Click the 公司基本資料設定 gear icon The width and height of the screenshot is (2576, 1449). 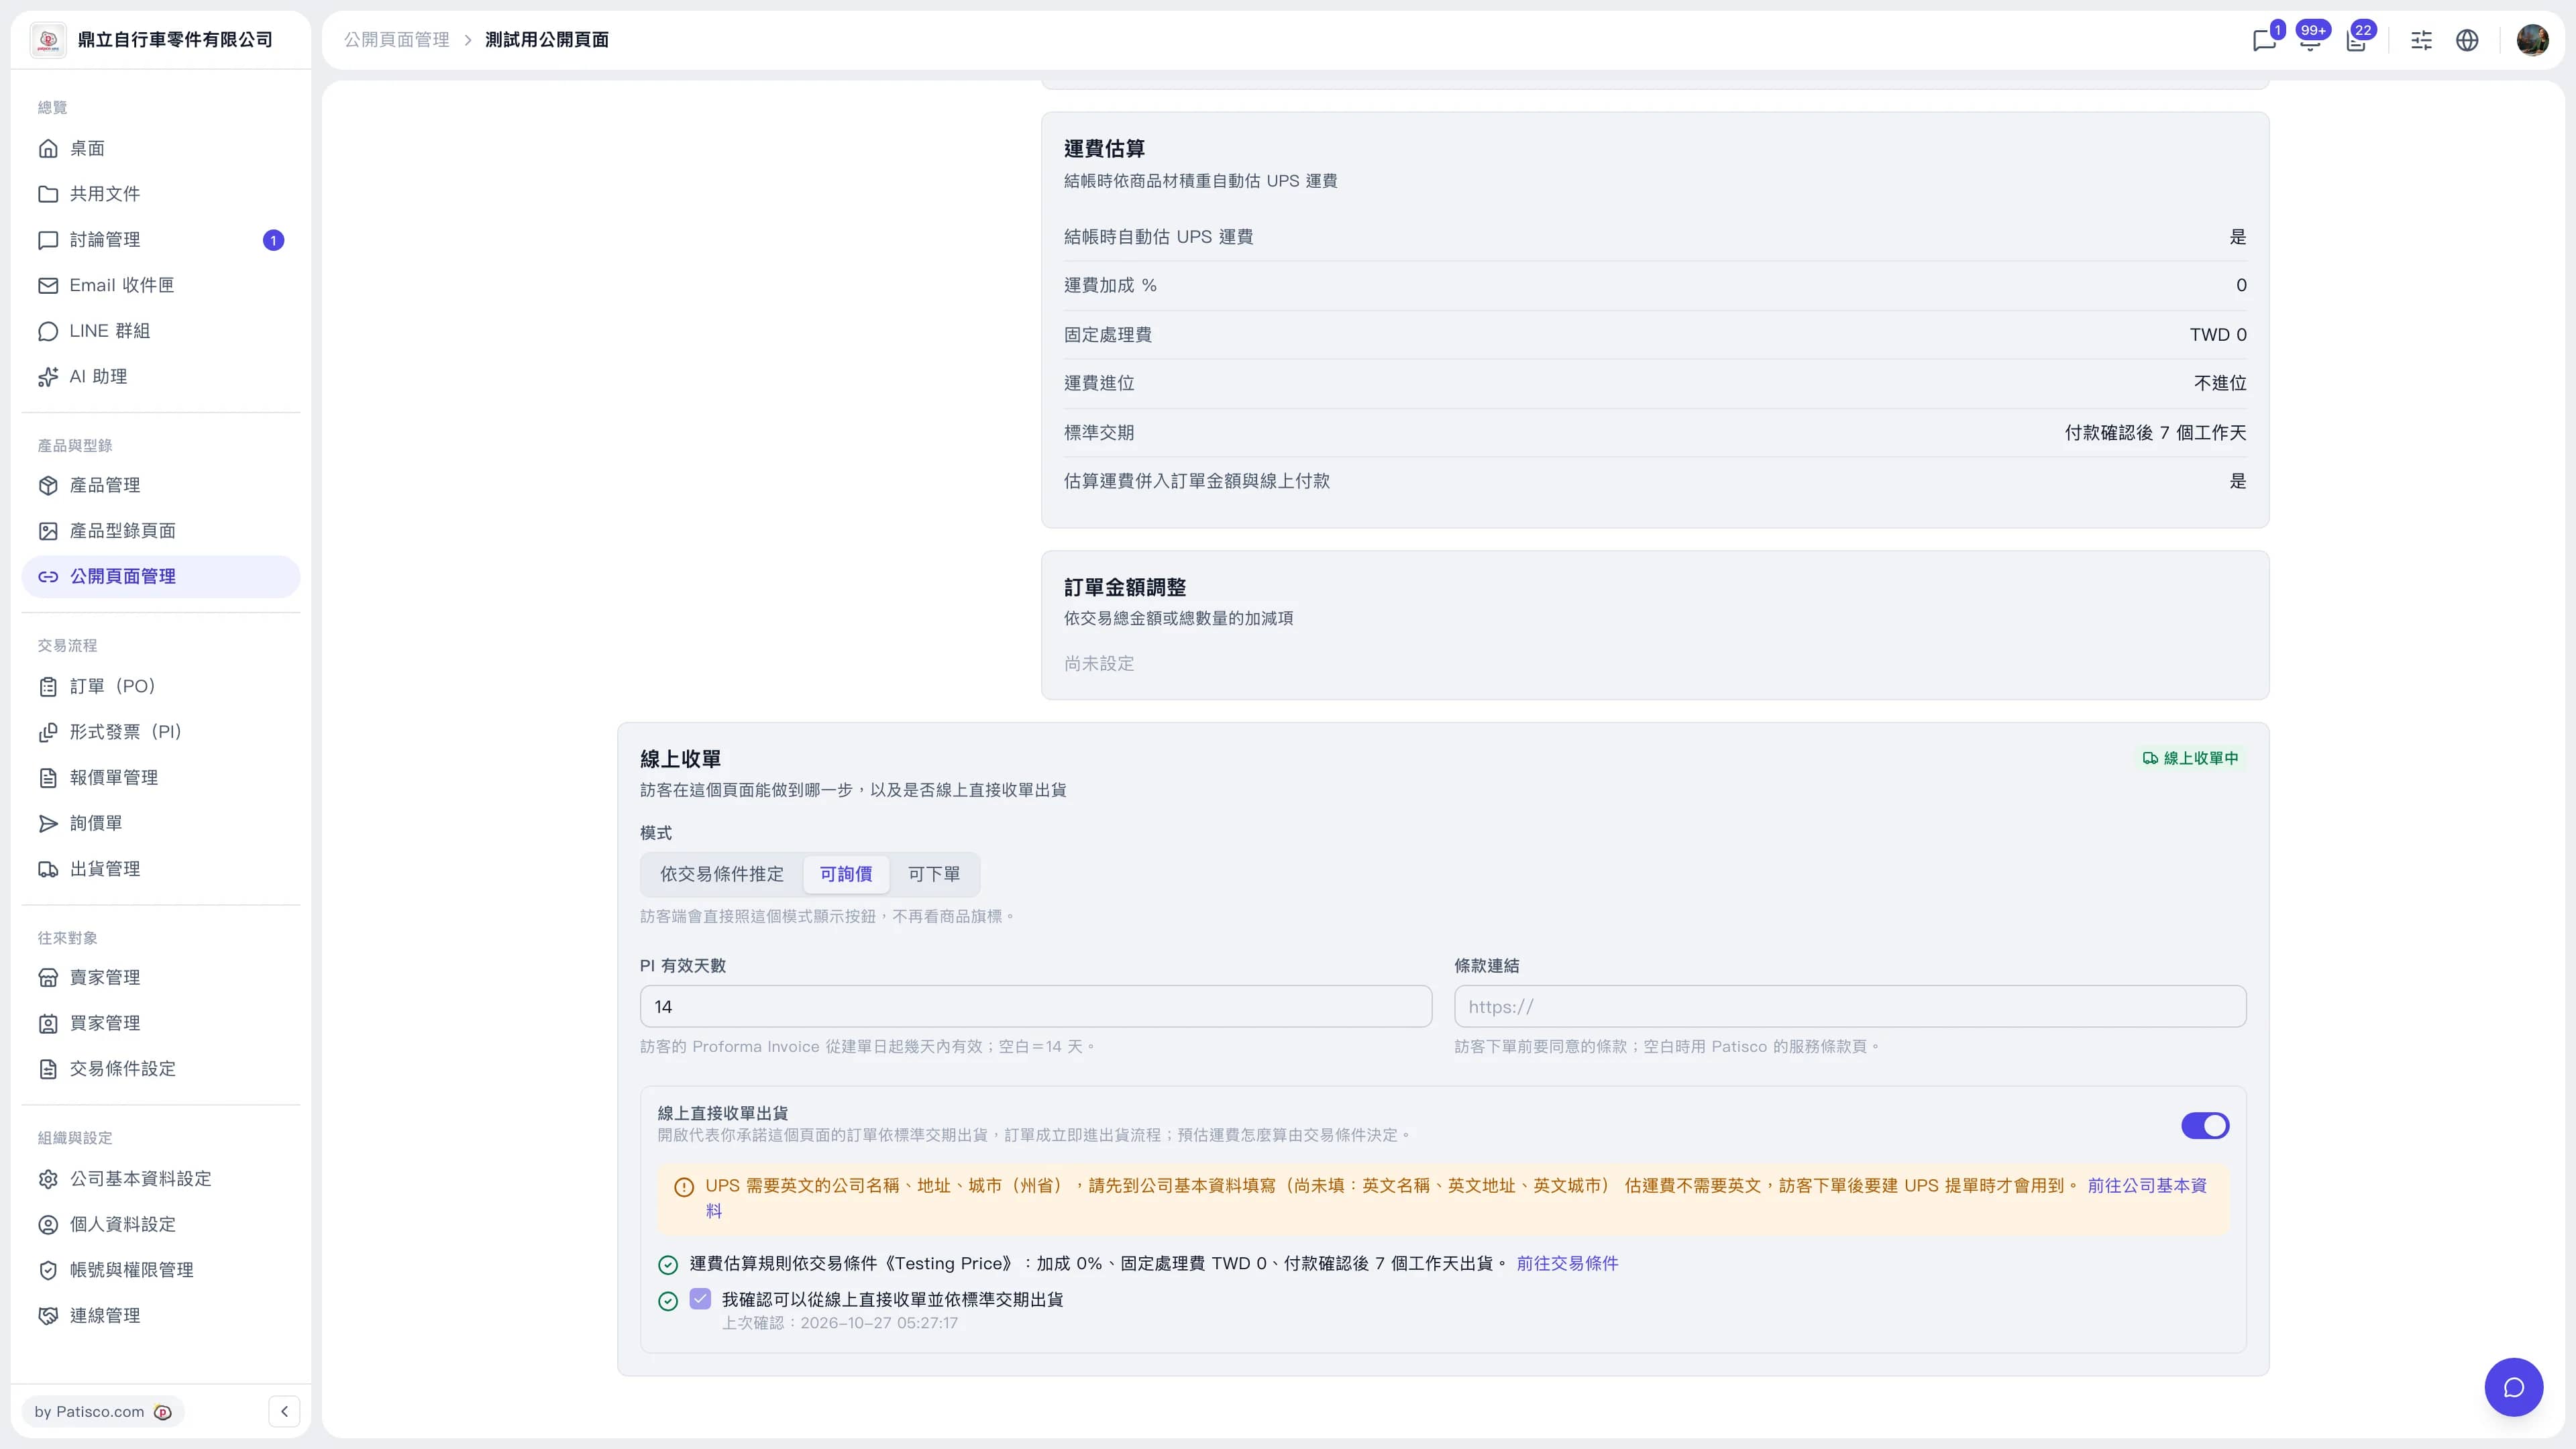48,1179
